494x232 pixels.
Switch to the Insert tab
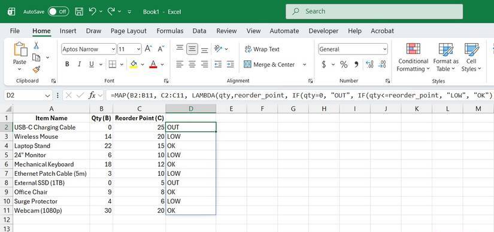[68, 31]
